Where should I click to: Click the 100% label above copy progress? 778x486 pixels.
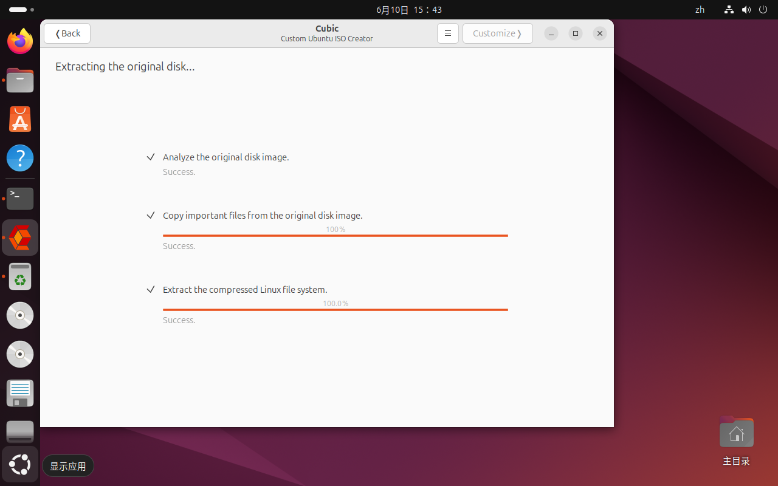[x=336, y=229]
